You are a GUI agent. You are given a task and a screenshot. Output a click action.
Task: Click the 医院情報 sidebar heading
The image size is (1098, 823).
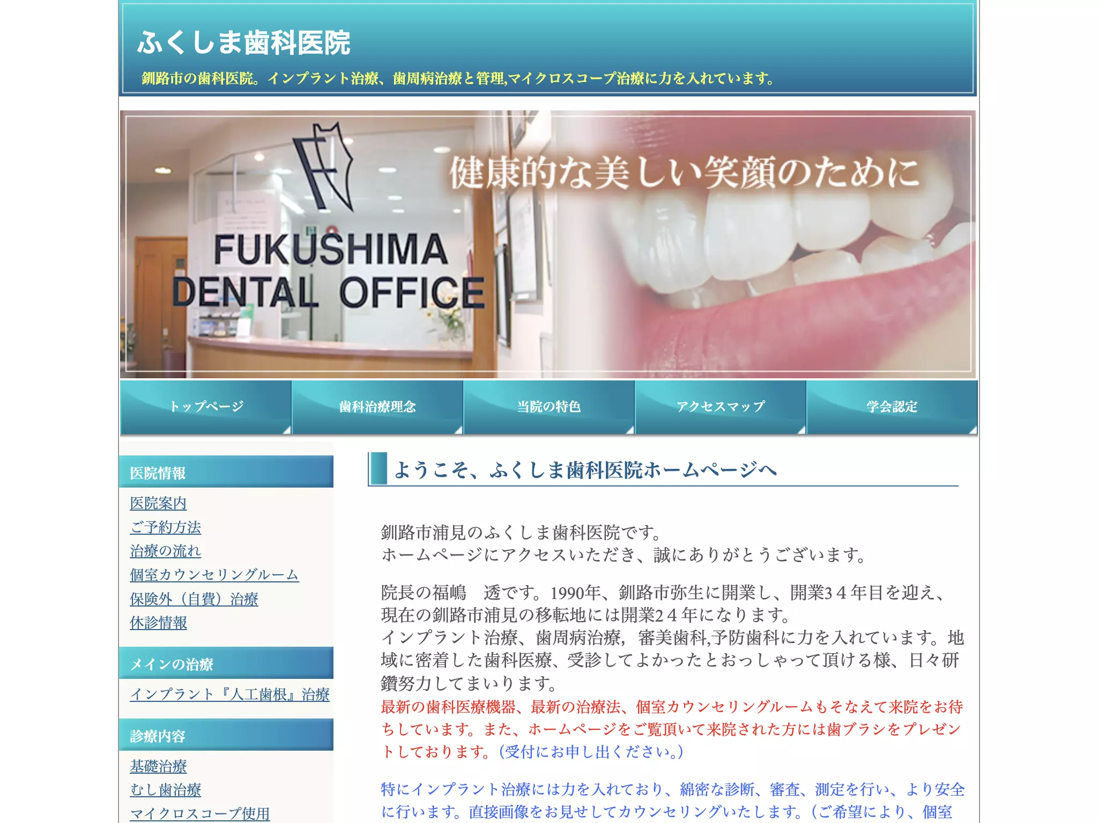pos(226,472)
